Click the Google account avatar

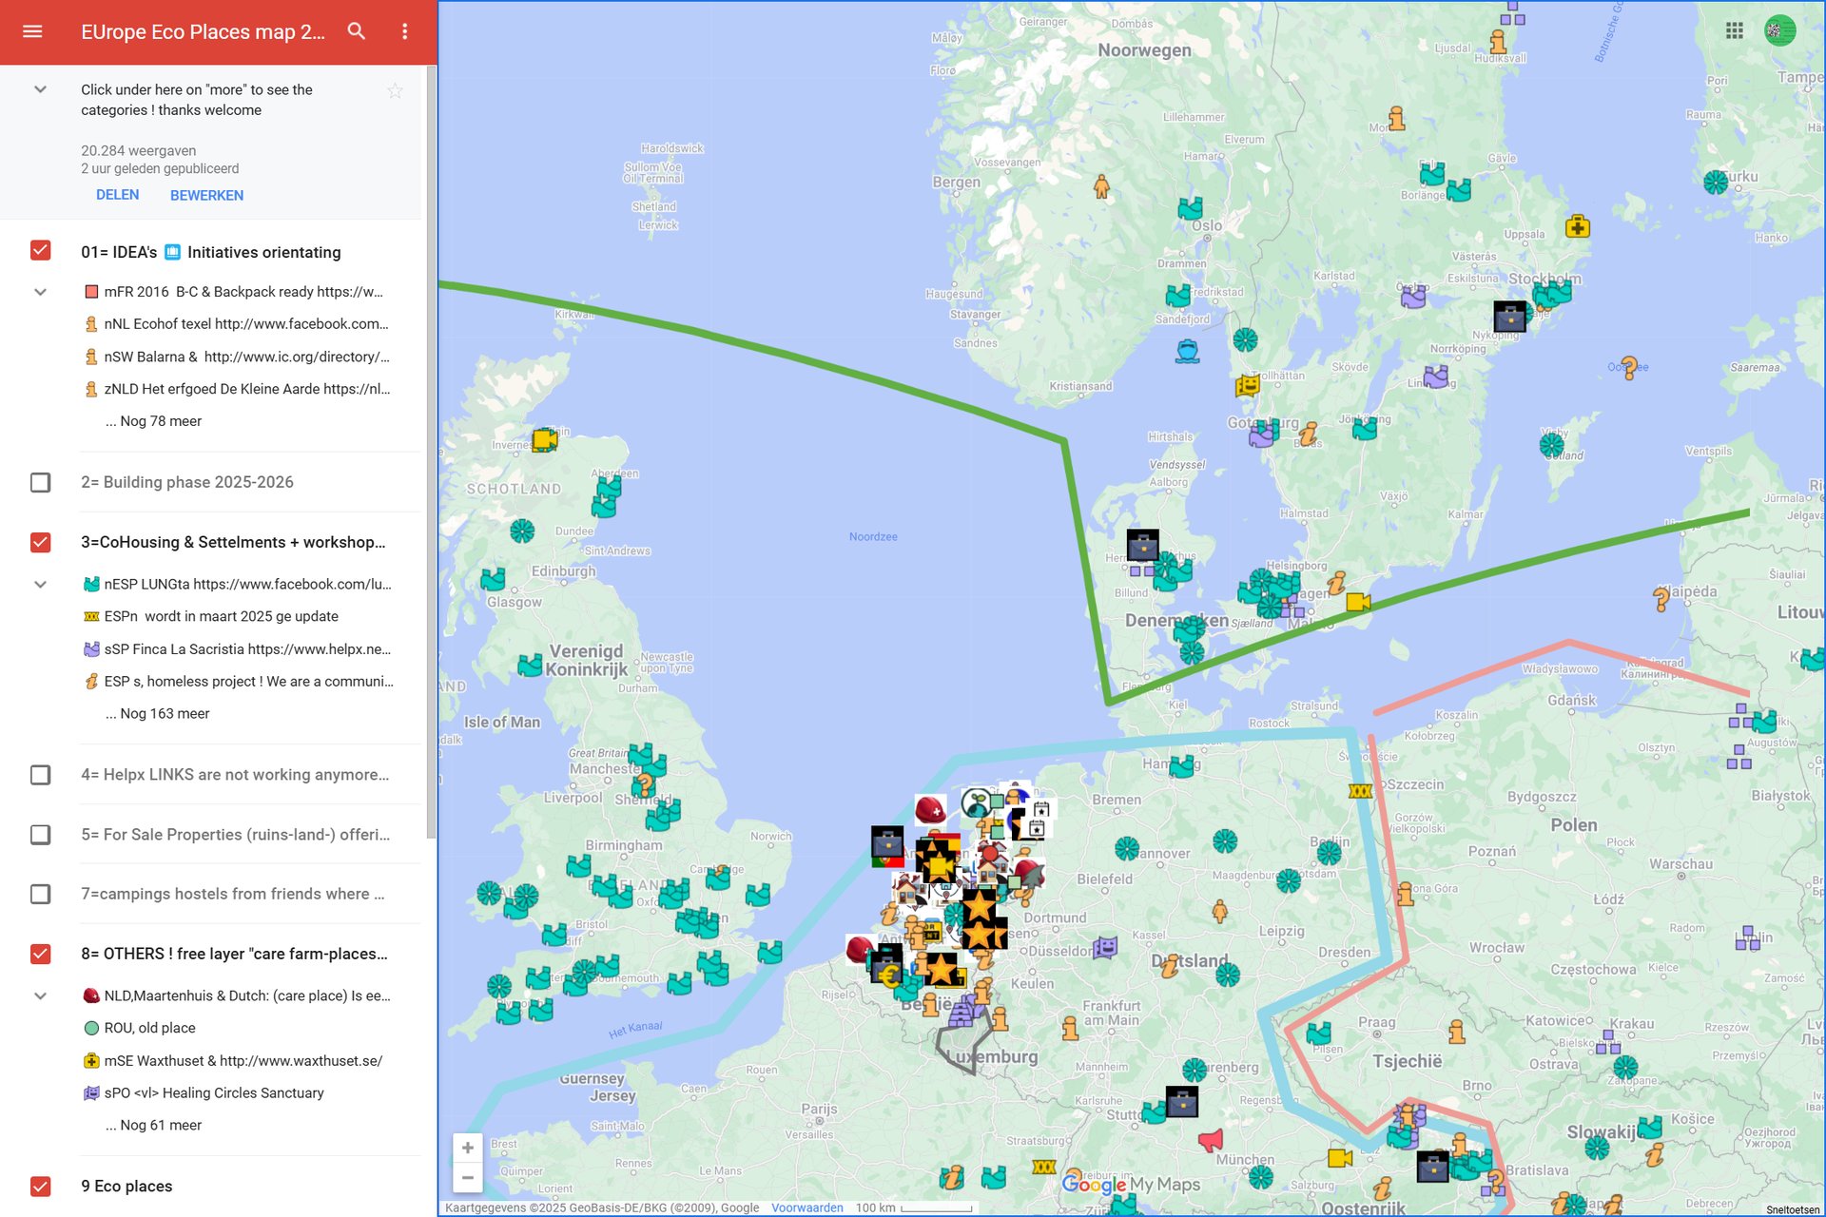(x=1778, y=31)
